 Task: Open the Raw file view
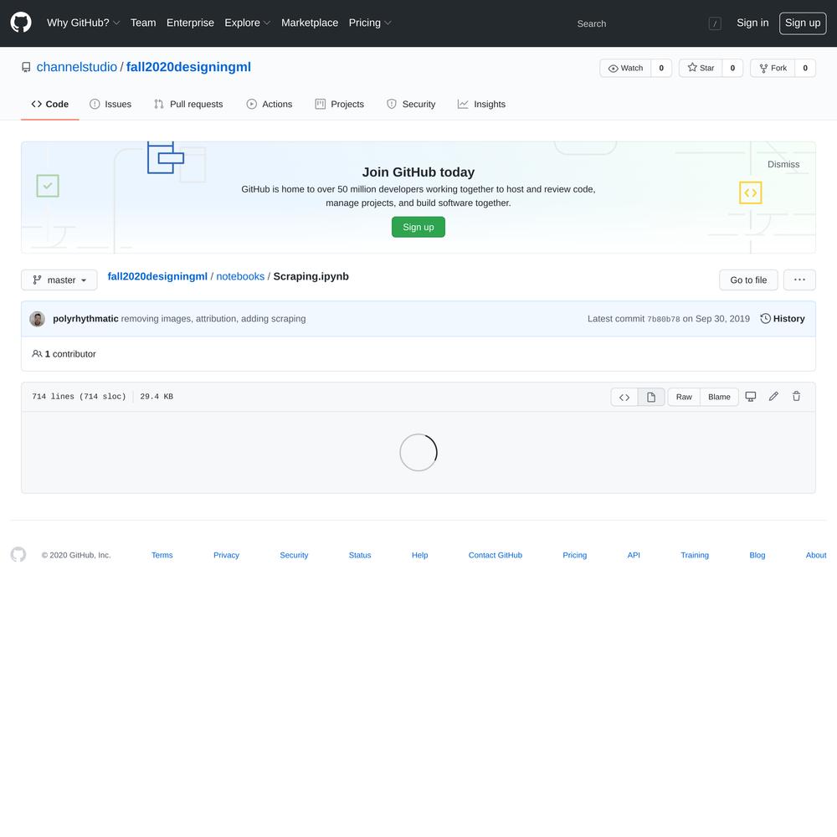[684, 397]
